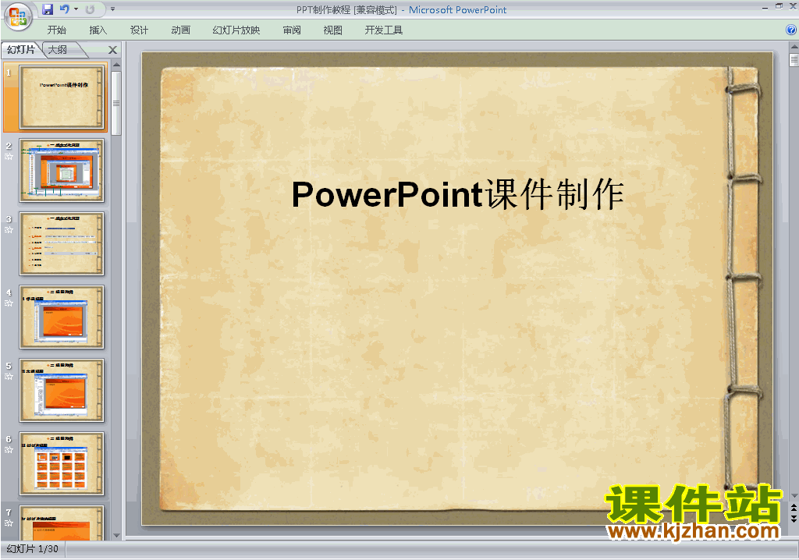Image resolution: width=799 pixels, height=560 pixels.
Task: Open the round Office button menu
Action: [18, 16]
